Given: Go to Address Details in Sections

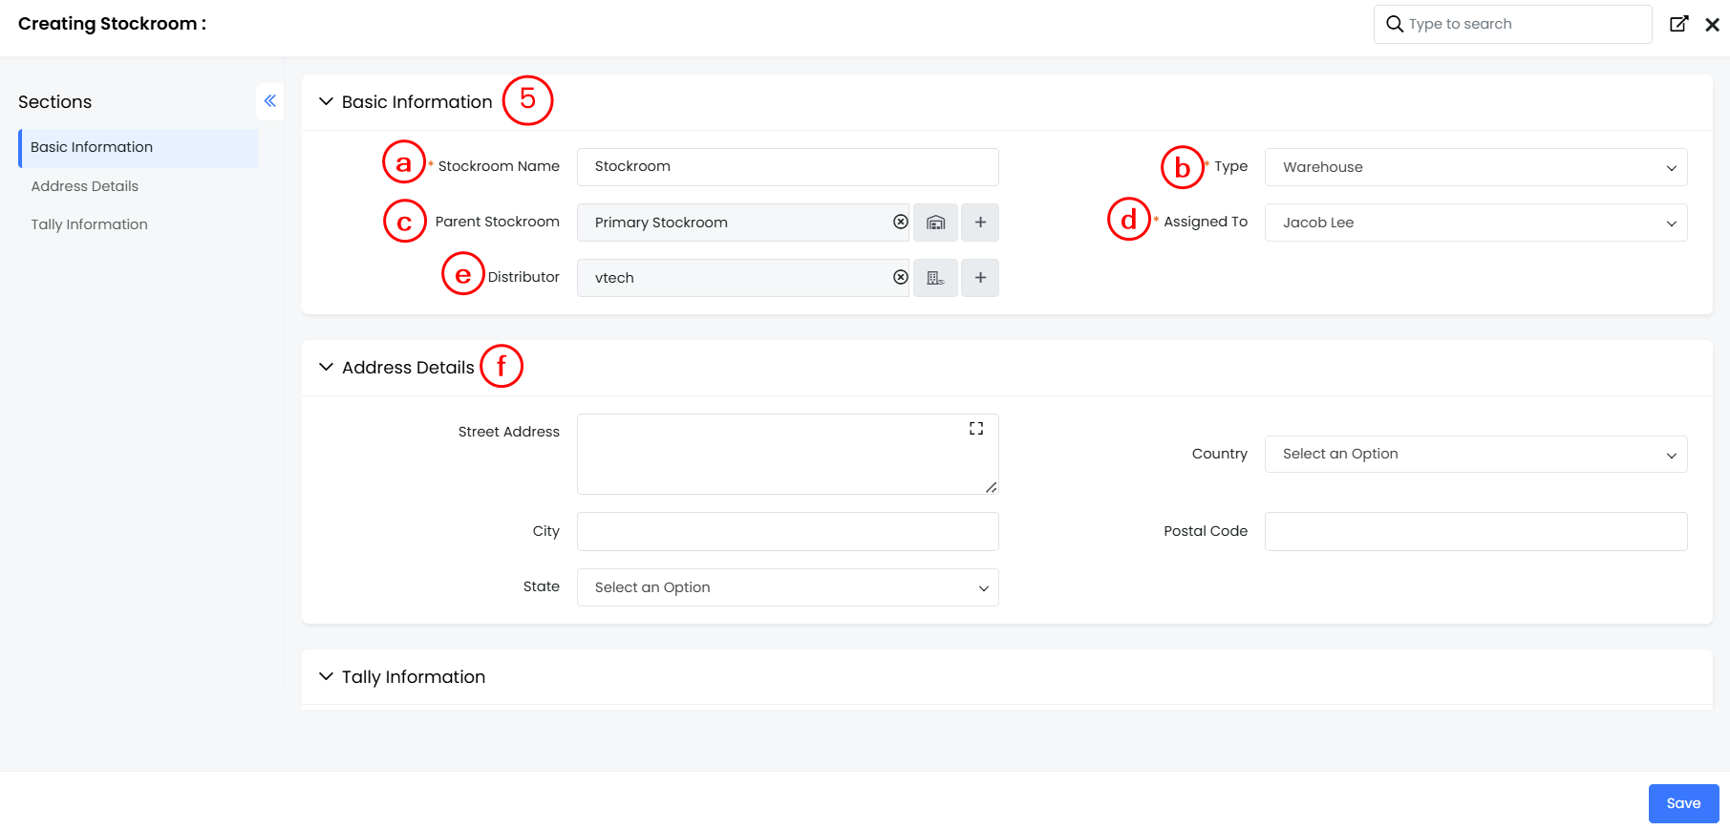Looking at the screenshot, I should tap(85, 186).
